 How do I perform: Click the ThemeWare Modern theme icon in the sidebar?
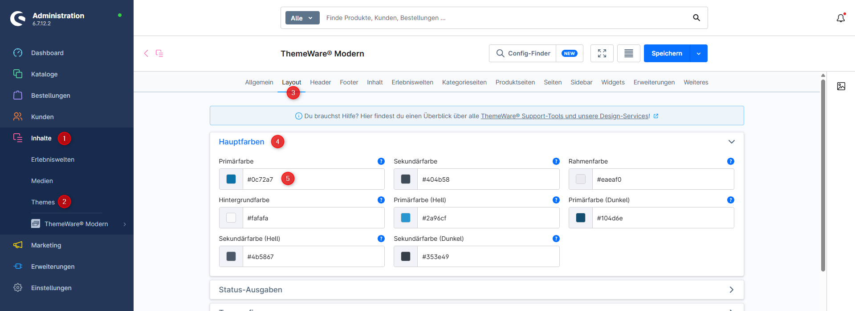click(36, 223)
